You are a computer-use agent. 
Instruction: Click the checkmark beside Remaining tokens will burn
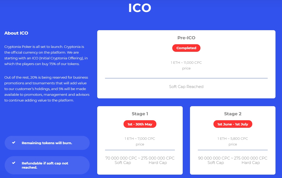click(14, 143)
